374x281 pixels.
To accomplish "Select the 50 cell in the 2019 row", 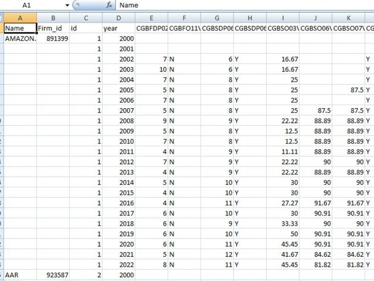I will click(x=283, y=234).
